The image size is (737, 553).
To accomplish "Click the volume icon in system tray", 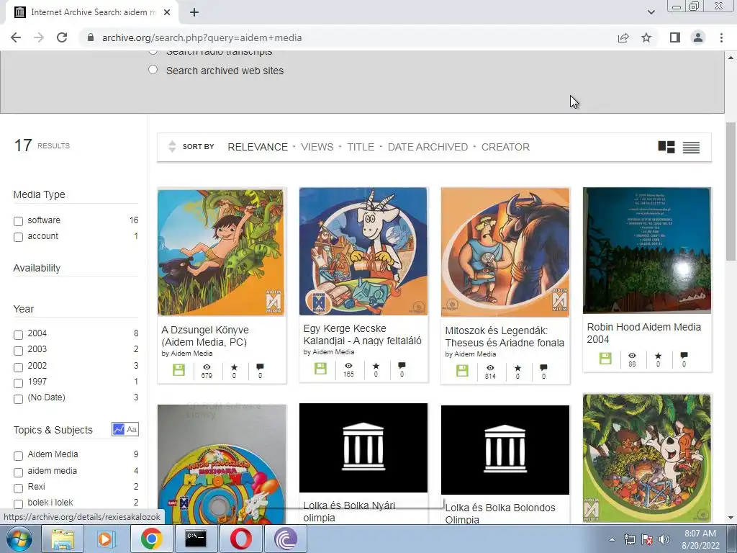I will [x=664, y=540].
